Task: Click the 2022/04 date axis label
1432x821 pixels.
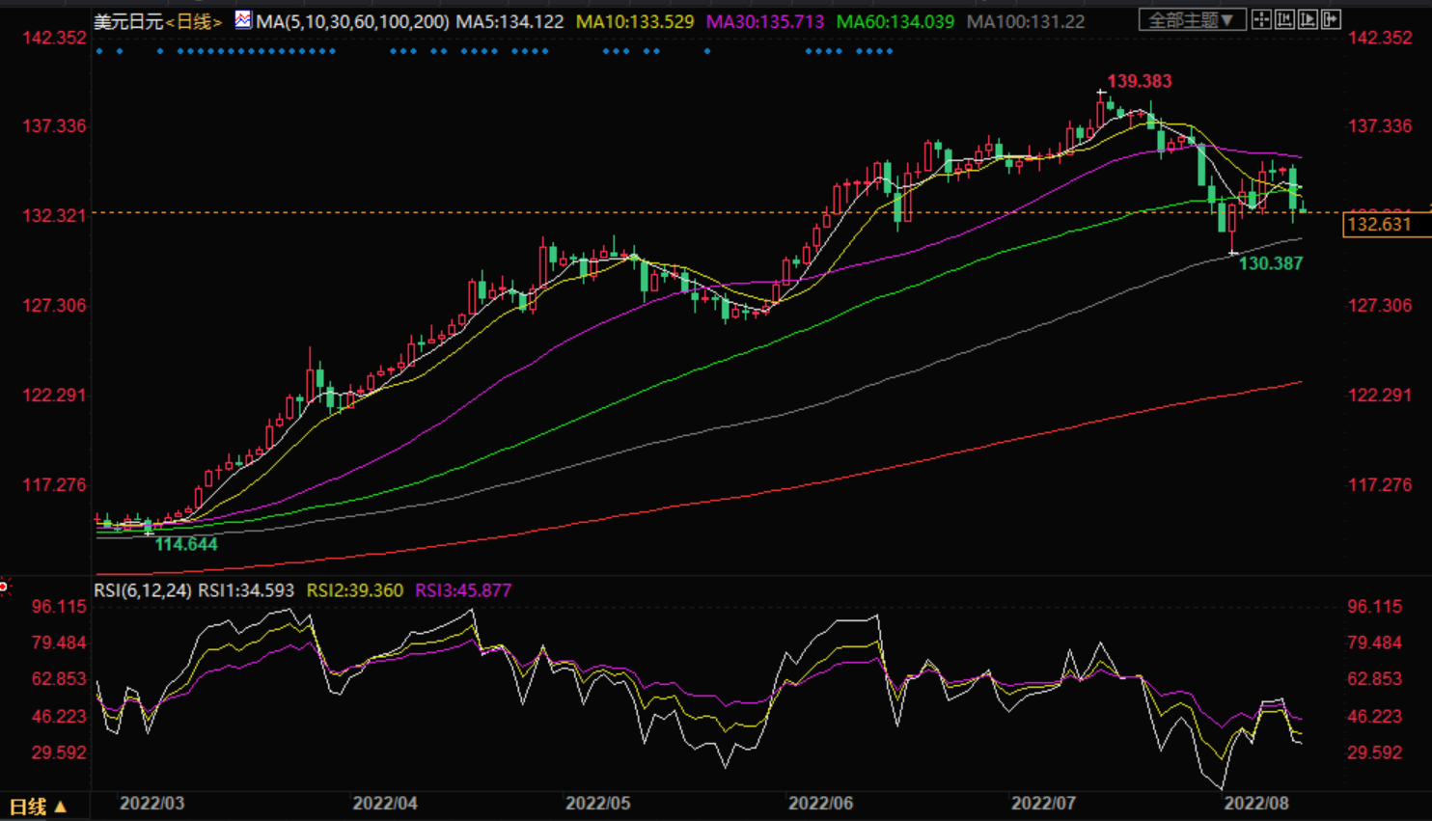Action: (384, 804)
